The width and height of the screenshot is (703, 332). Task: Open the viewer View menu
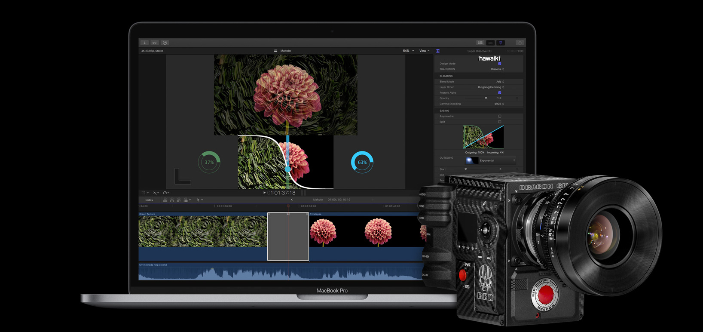425,51
